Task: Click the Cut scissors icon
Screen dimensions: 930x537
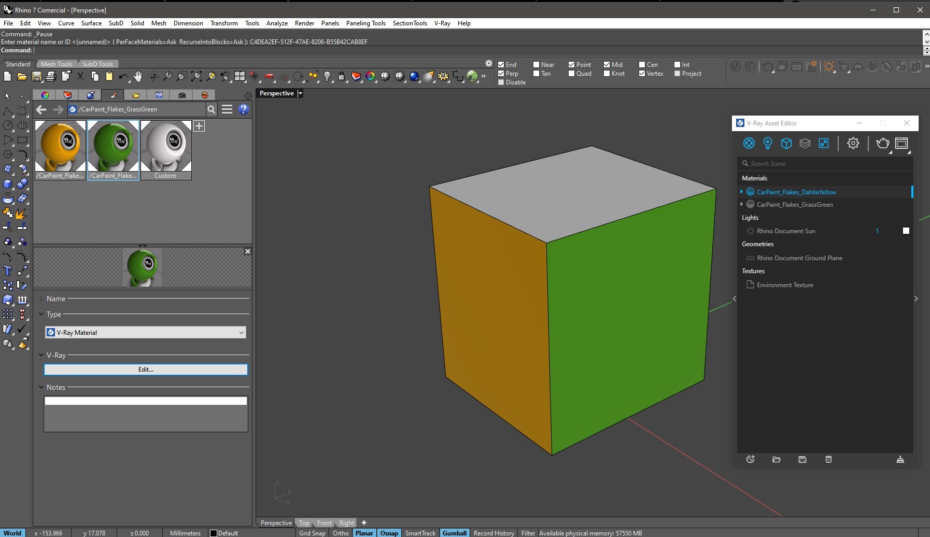Action: click(80, 76)
